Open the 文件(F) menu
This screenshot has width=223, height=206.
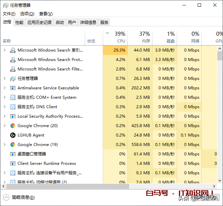9,14
